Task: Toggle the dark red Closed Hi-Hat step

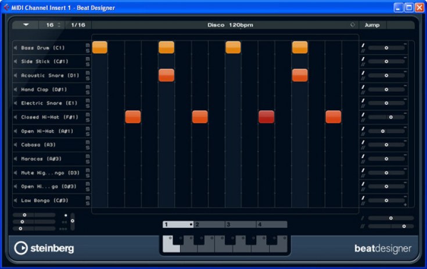Action: click(266, 117)
